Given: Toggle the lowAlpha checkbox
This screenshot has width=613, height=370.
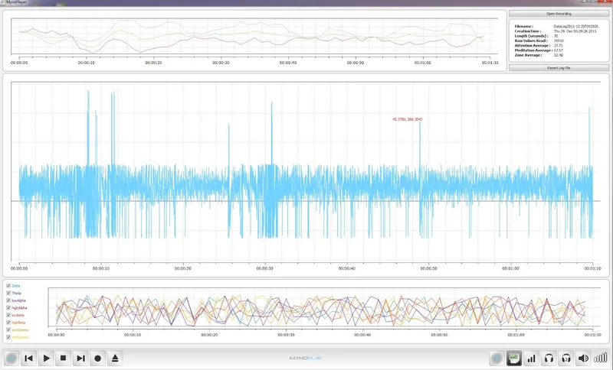Looking at the screenshot, I should (8, 300).
